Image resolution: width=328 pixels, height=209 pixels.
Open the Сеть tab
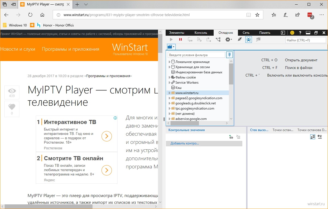[x=246, y=33]
